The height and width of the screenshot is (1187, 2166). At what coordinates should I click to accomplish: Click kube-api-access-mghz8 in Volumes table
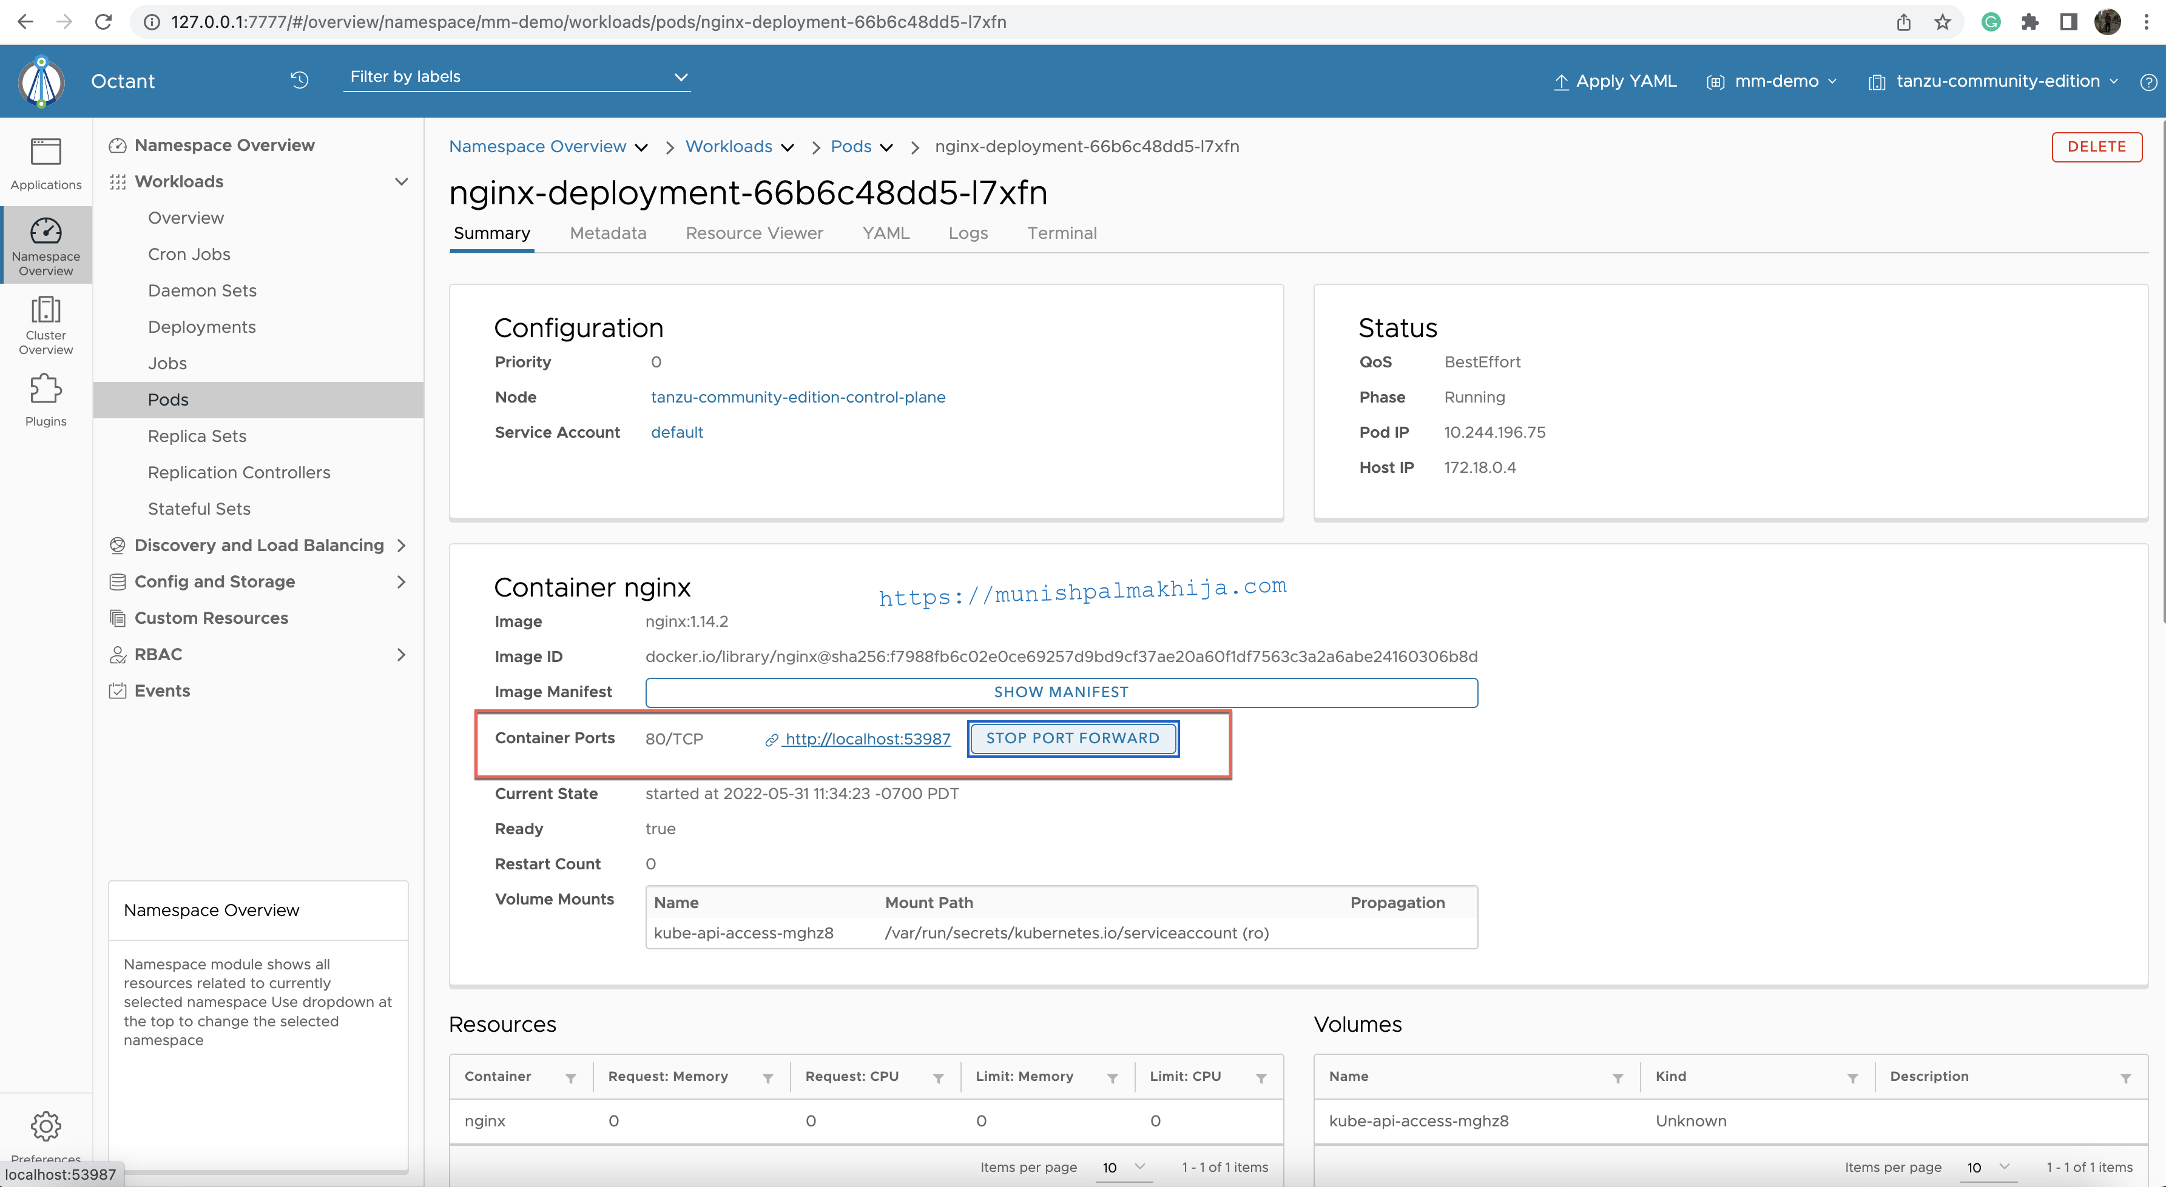[x=1419, y=1122]
